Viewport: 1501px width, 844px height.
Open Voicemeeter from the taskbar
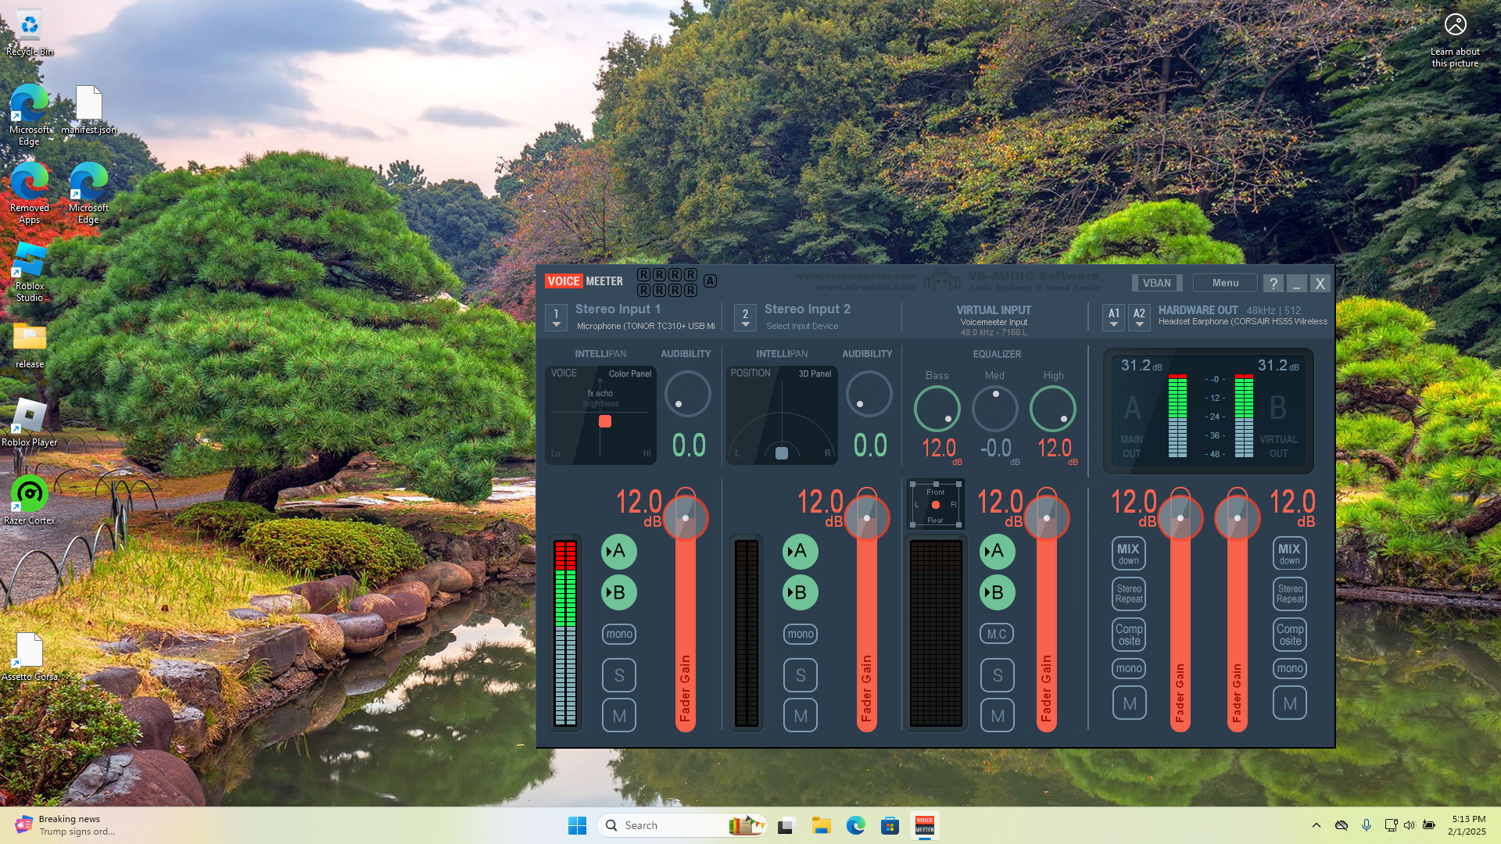pos(924,825)
